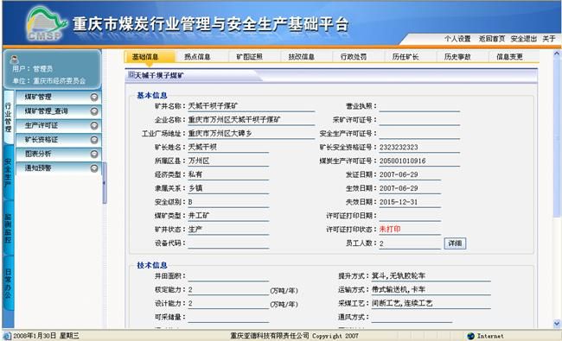Image resolution: width=562 pixels, height=341 pixels.
Task: Click date 2008年1月30日 in status bar
Action: 35,336
